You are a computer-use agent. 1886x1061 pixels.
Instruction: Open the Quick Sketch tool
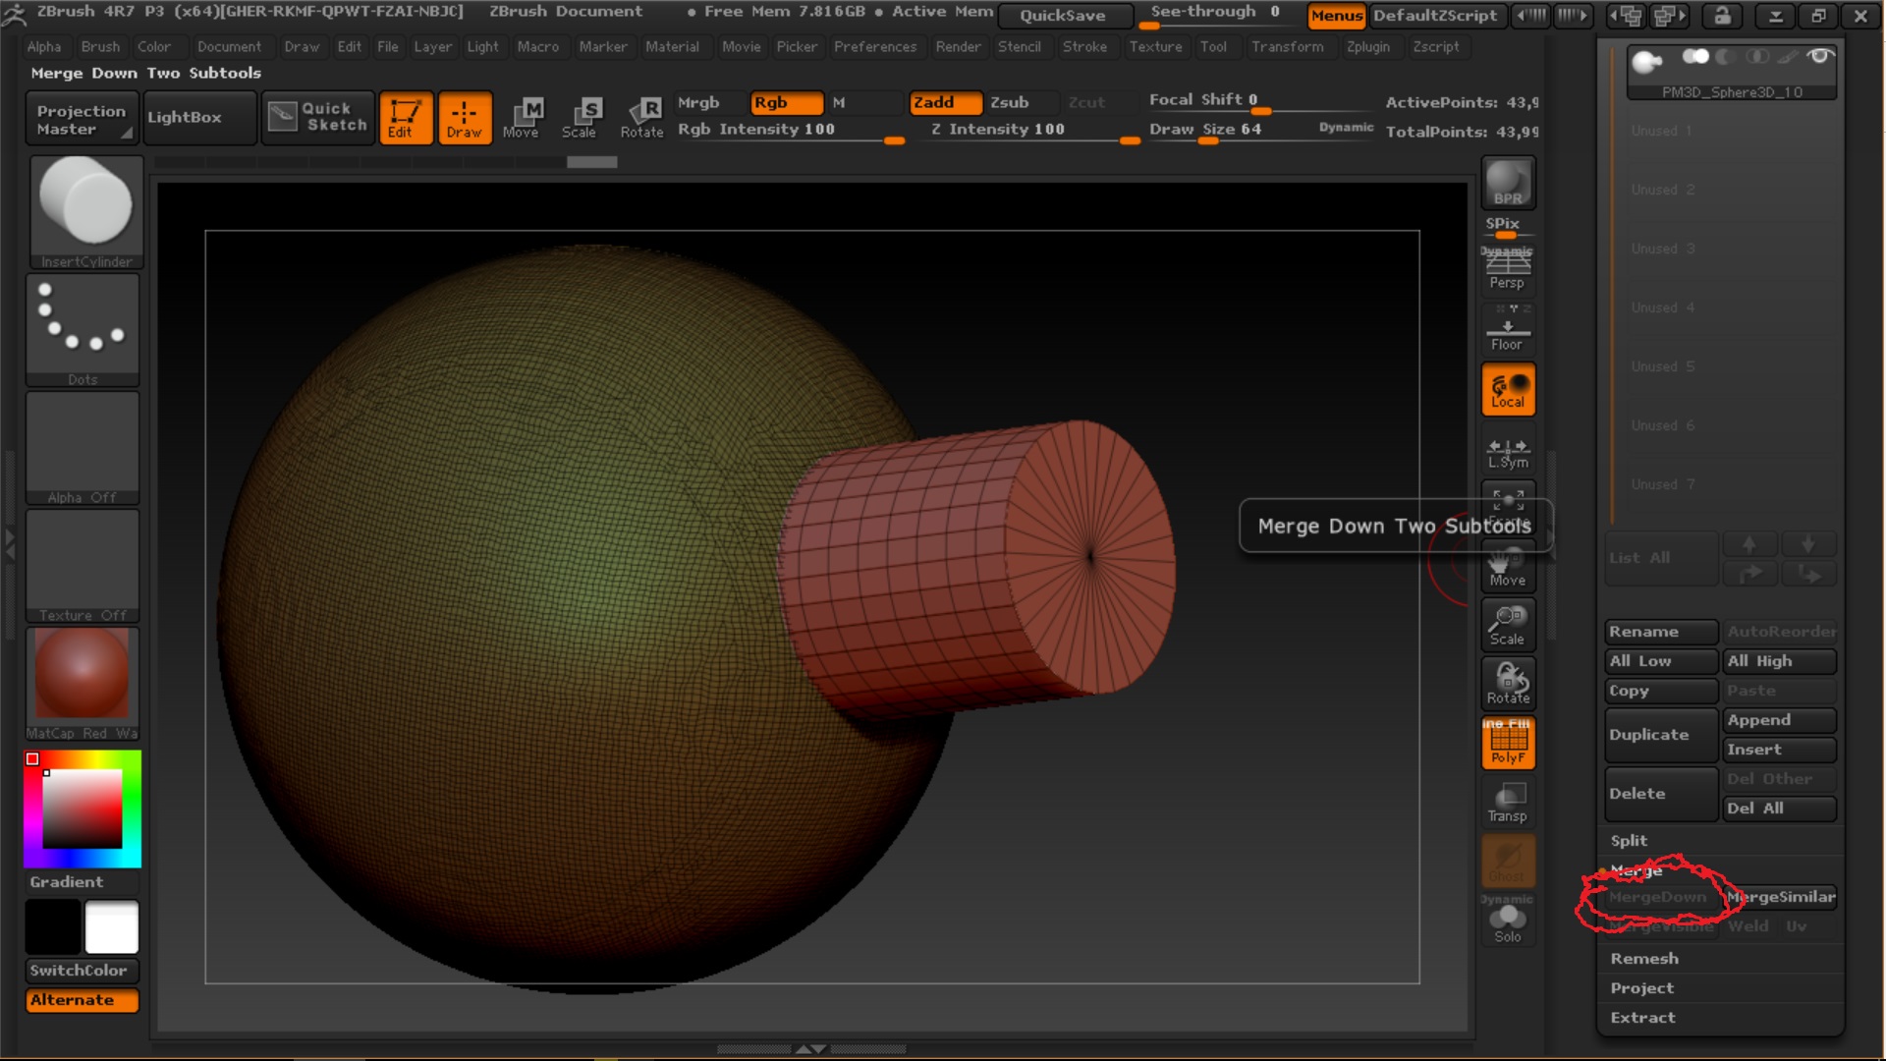(318, 117)
